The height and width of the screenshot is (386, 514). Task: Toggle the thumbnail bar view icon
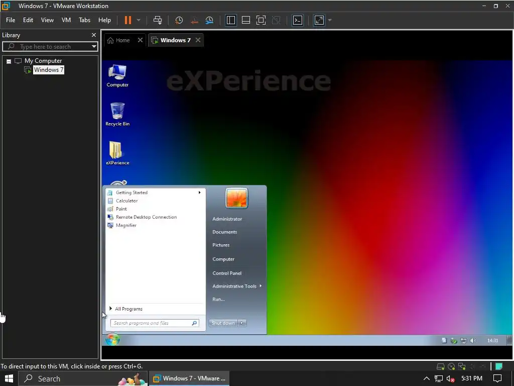click(x=246, y=20)
